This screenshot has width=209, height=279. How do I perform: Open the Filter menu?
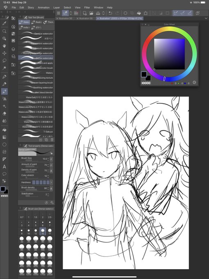coord(87,7)
